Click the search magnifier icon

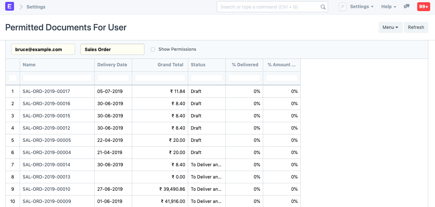323,7
